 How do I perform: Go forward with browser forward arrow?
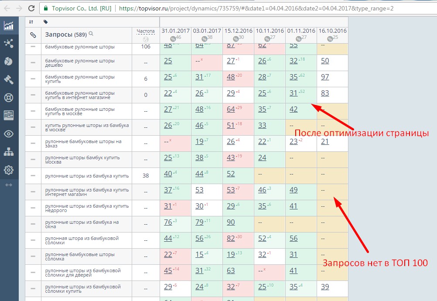tap(19, 8)
